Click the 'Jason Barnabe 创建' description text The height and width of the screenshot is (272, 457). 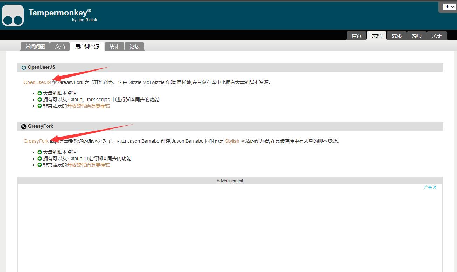coord(149,141)
